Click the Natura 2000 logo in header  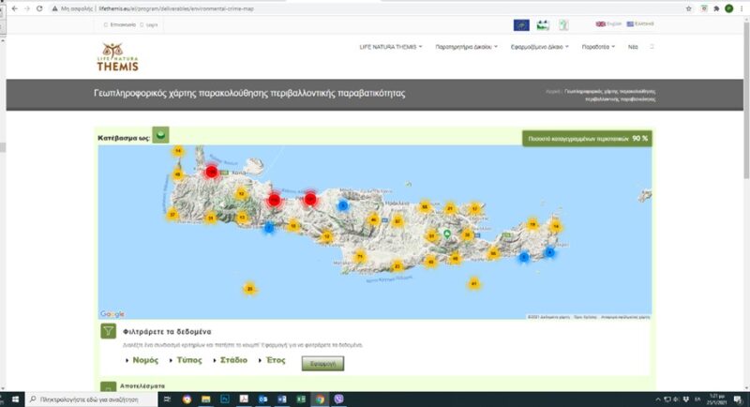543,25
